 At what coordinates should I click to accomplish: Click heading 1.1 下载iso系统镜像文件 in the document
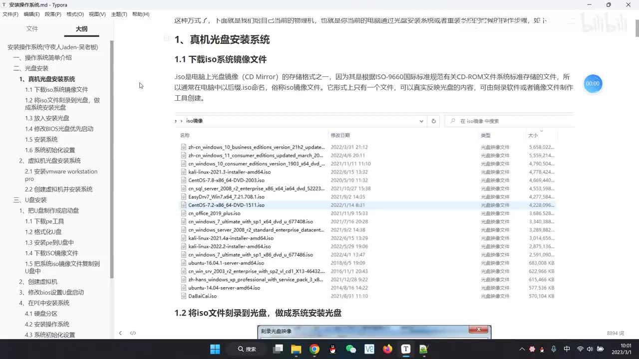pyautogui.click(x=221, y=59)
